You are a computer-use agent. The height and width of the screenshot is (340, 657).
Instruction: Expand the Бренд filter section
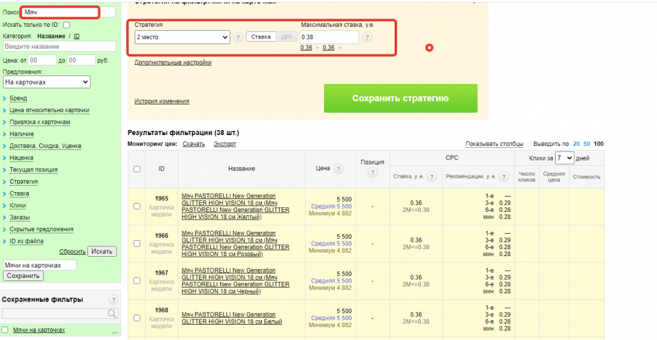tap(19, 99)
